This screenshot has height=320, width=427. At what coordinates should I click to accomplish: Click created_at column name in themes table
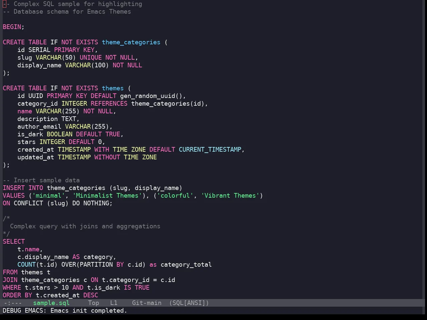[36, 150]
